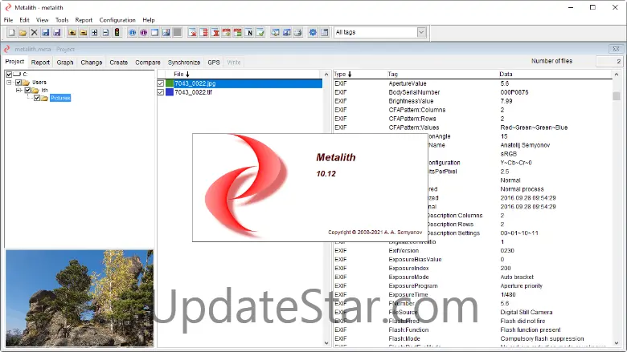Click the monitor icon left of printer
The width and height of the screenshot is (627, 352).
coord(287,32)
